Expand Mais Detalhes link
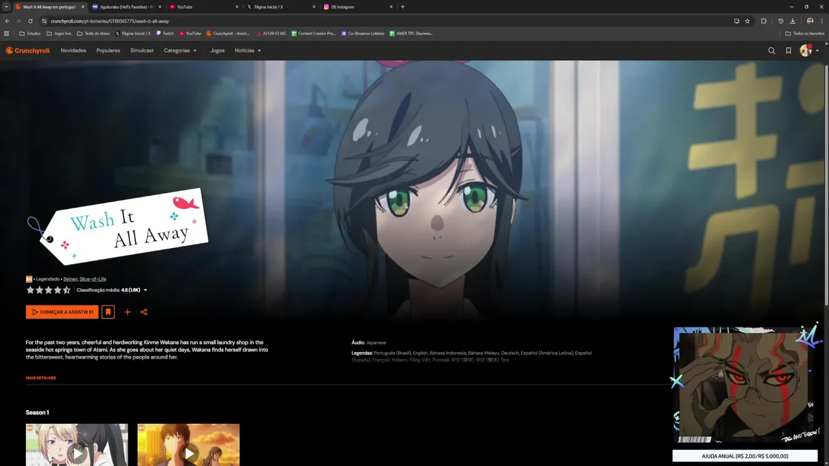 click(41, 378)
